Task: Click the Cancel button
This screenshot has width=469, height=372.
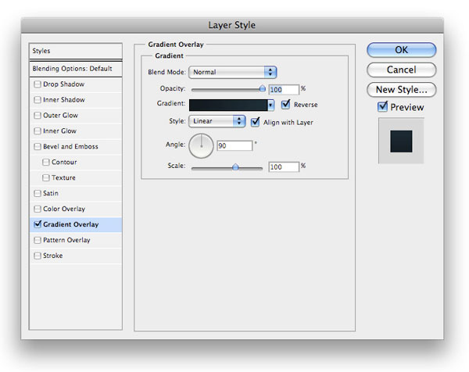Action: pos(402,70)
